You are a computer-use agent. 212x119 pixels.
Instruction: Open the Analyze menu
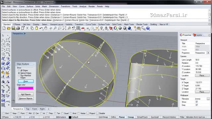pyautogui.click(x=83, y=7)
